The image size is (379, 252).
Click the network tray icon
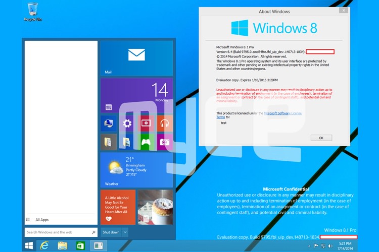pyautogui.click(x=323, y=246)
